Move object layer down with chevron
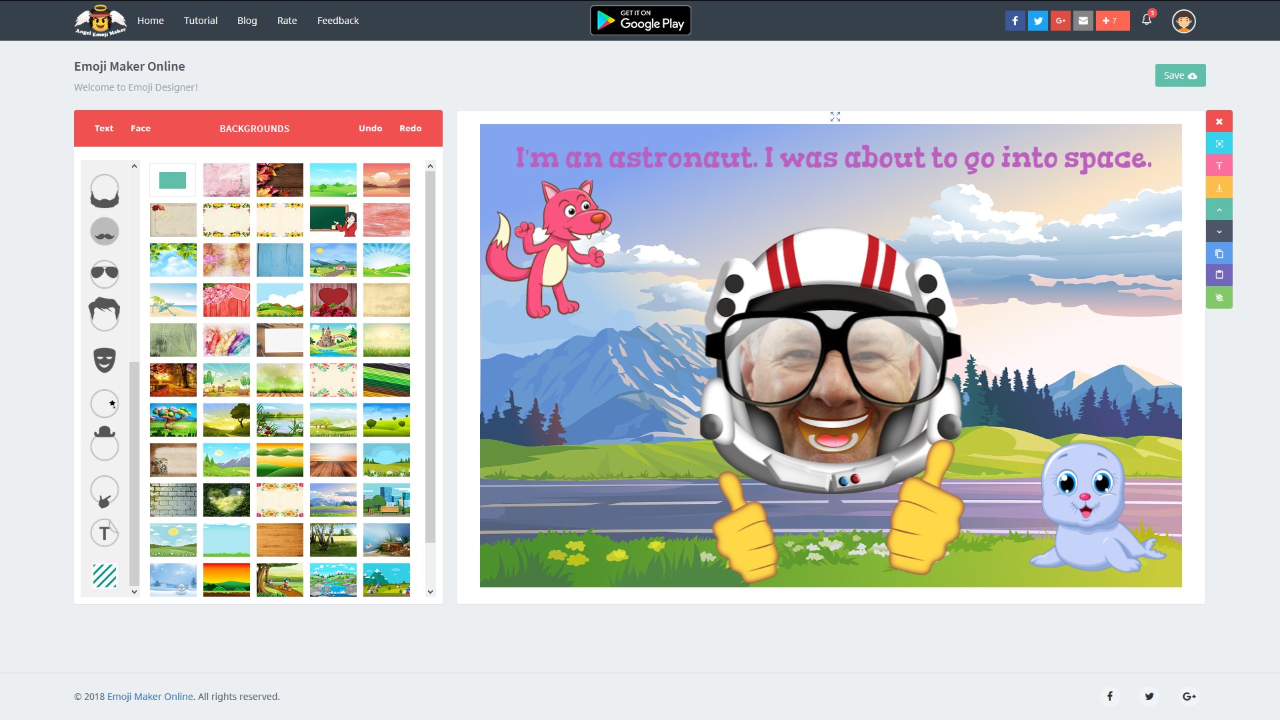1280x720 pixels. click(1219, 231)
